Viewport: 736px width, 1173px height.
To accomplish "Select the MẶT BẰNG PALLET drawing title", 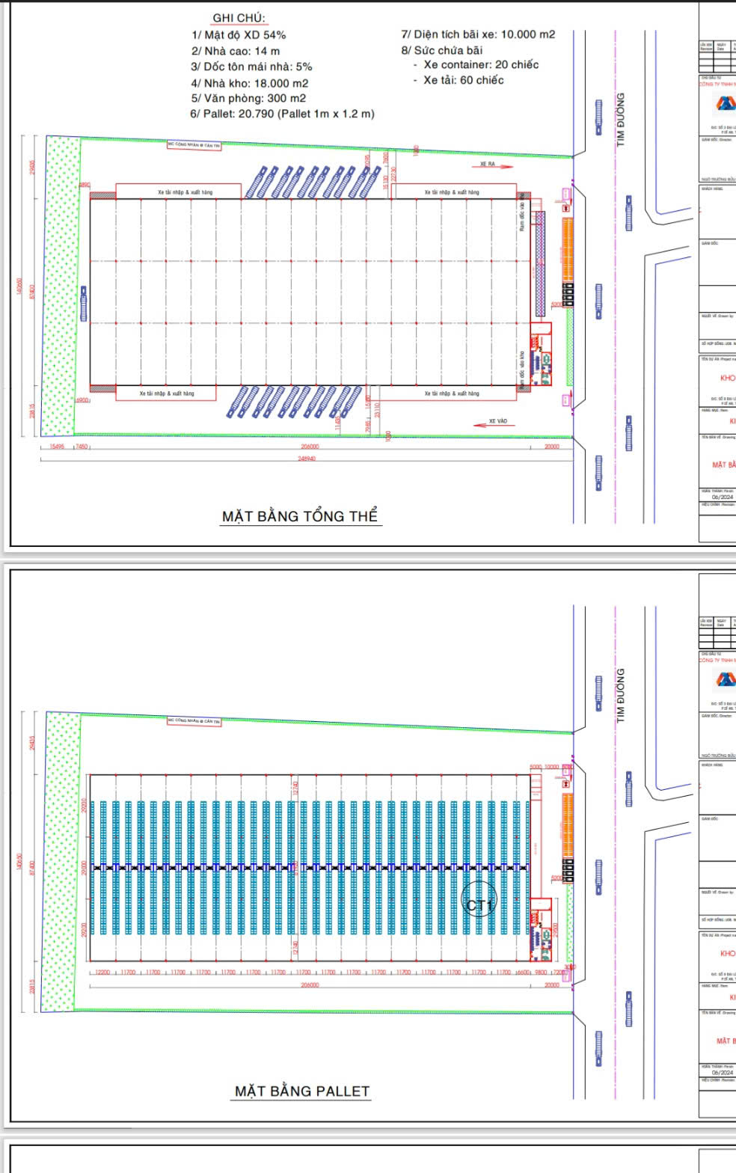I will pyautogui.click(x=302, y=1091).
